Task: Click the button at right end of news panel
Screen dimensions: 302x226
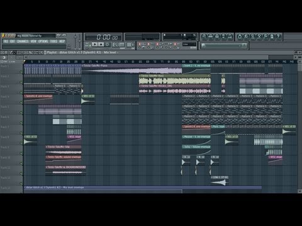Action: pos(244,45)
